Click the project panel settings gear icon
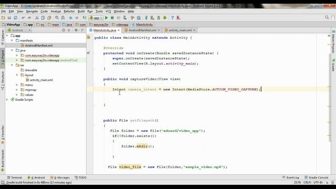Screen dimensions: 336x189 click(x=76, y=30)
